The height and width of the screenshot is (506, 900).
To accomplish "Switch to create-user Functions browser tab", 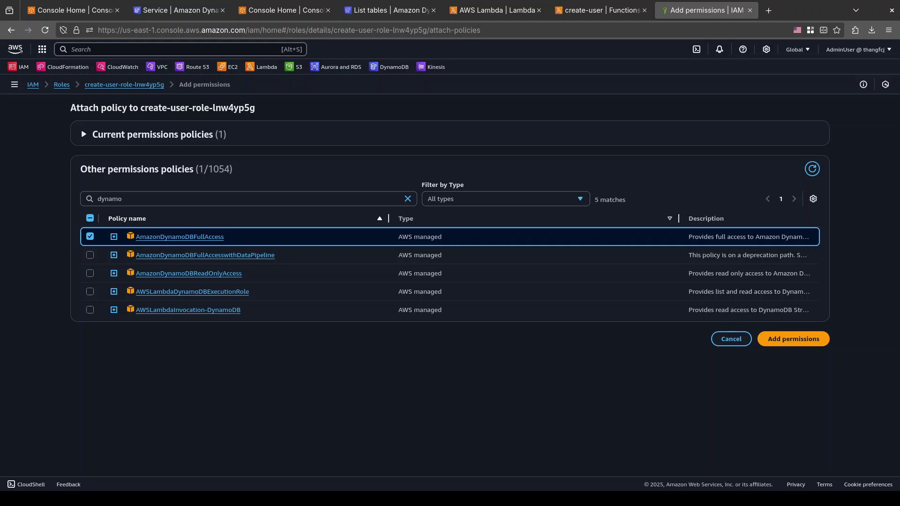I will tap(600, 10).
